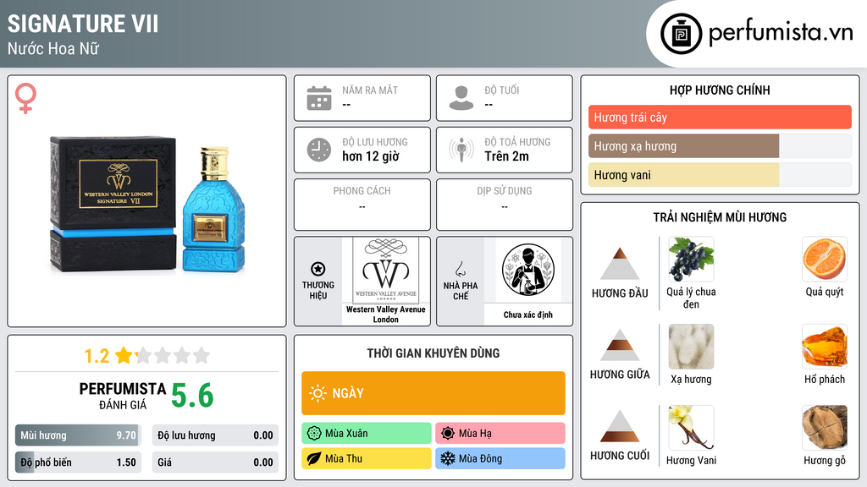Select the Mùa Đông season label

(x=480, y=458)
